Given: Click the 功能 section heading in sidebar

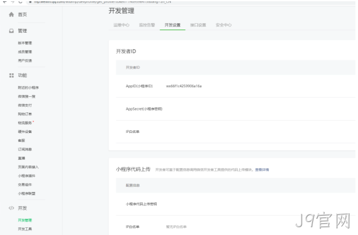Looking at the screenshot, I should point(22,76).
